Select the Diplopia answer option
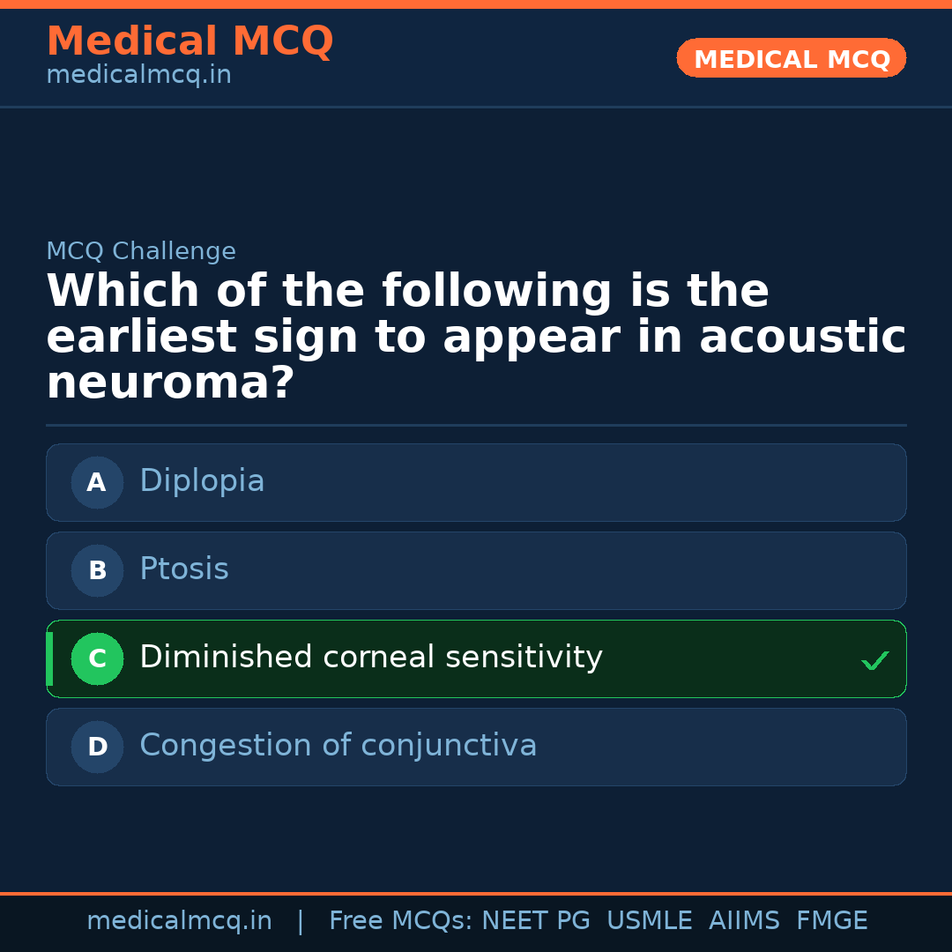 (x=476, y=482)
